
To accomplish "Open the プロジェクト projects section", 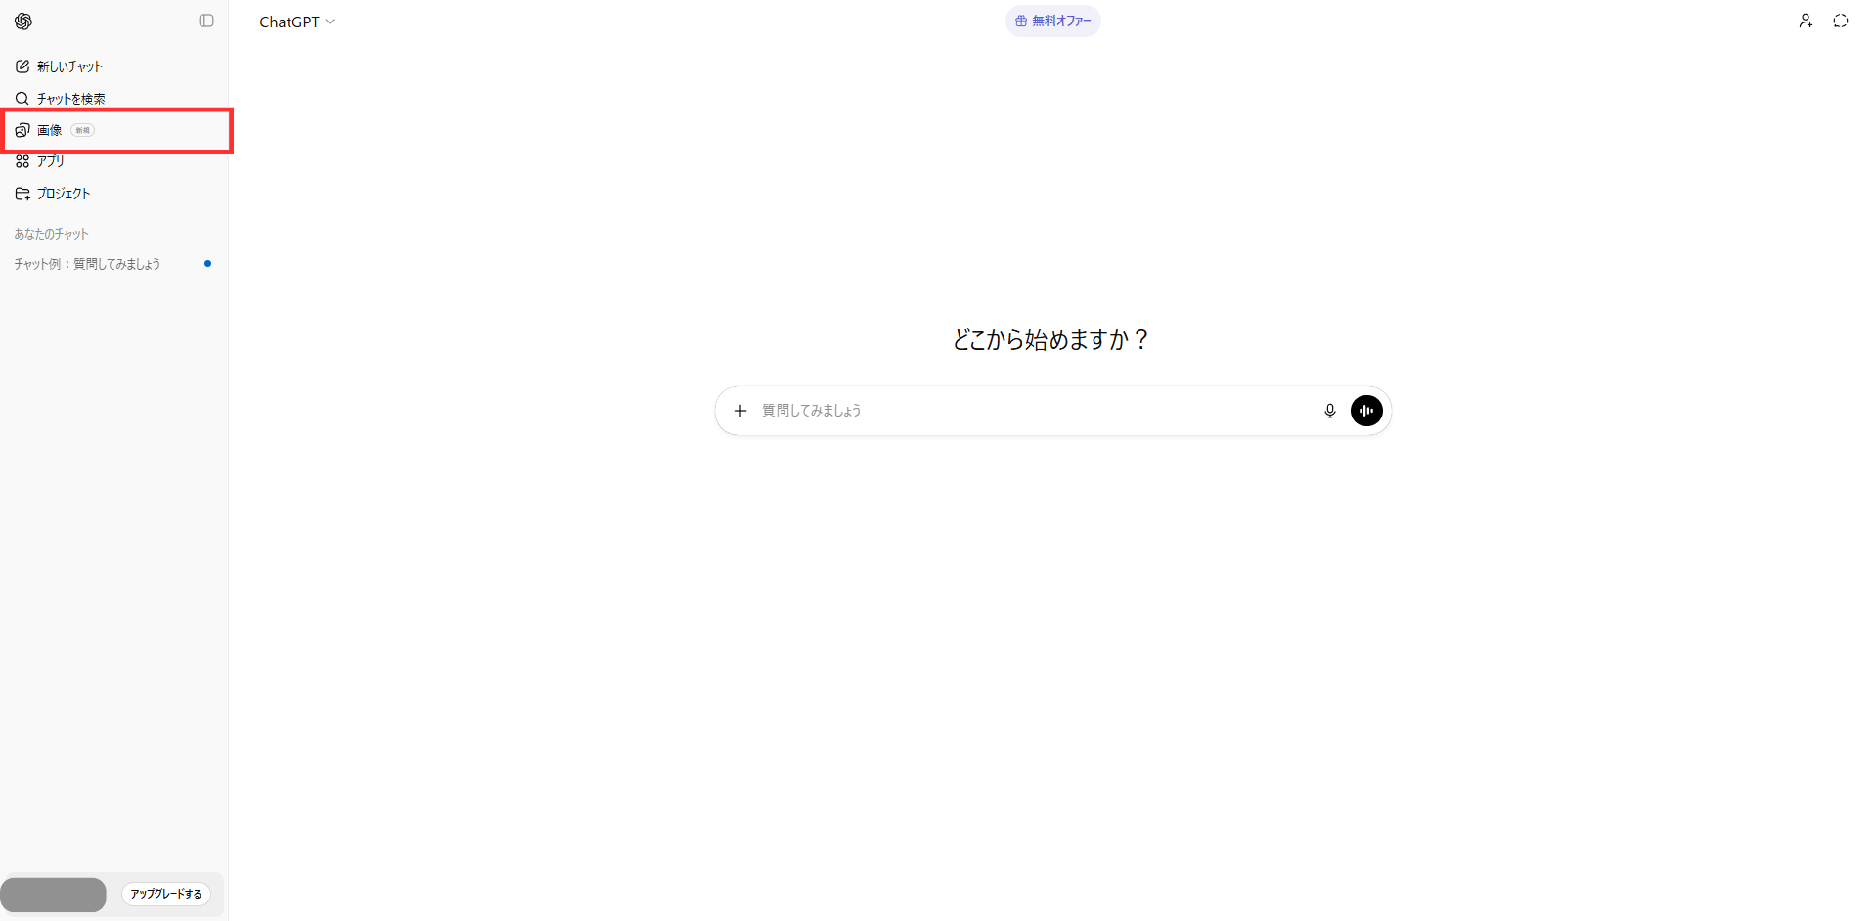I will pyautogui.click(x=63, y=194).
